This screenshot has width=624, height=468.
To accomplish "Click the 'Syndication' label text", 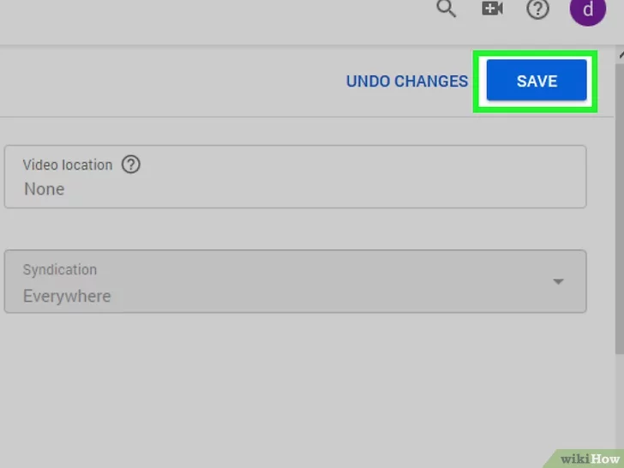I will tap(59, 269).
